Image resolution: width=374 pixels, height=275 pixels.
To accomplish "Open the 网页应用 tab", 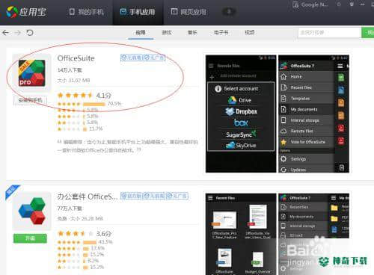I will [x=188, y=12].
